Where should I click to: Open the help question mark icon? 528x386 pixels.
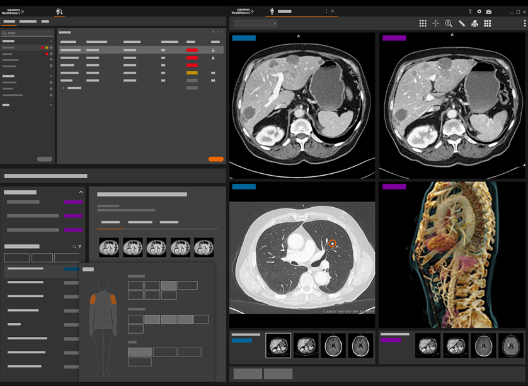coord(469,11)
